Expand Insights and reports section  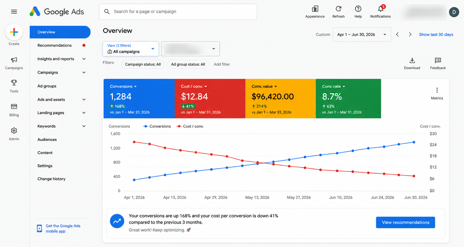coord(84,59)
